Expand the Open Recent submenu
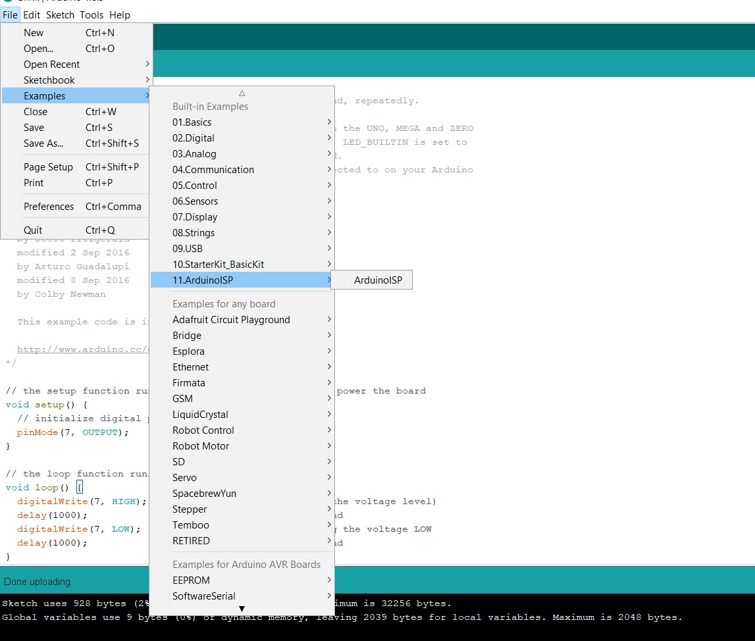 pyautogui.click(x=76, y=64)
